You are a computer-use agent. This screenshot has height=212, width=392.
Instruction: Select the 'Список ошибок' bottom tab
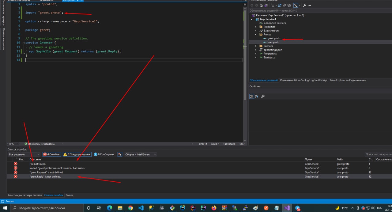54,195
